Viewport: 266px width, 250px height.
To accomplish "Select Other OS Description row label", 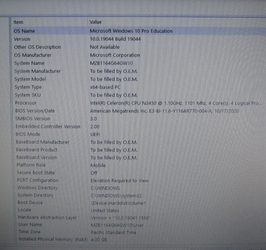I will [37, 47].
